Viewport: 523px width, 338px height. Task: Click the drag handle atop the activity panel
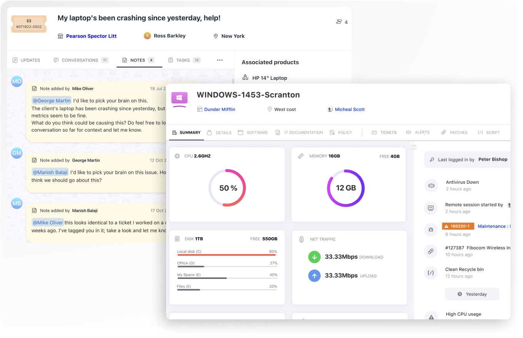(413, 146)
